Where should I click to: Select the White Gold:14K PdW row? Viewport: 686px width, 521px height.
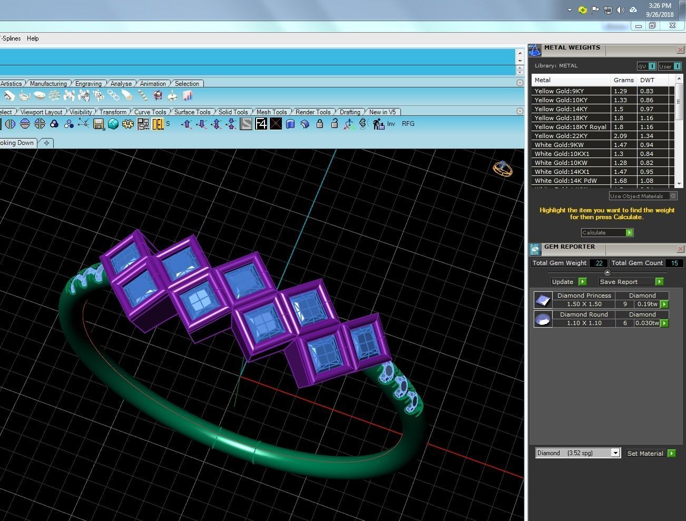(x=603, y=181)
